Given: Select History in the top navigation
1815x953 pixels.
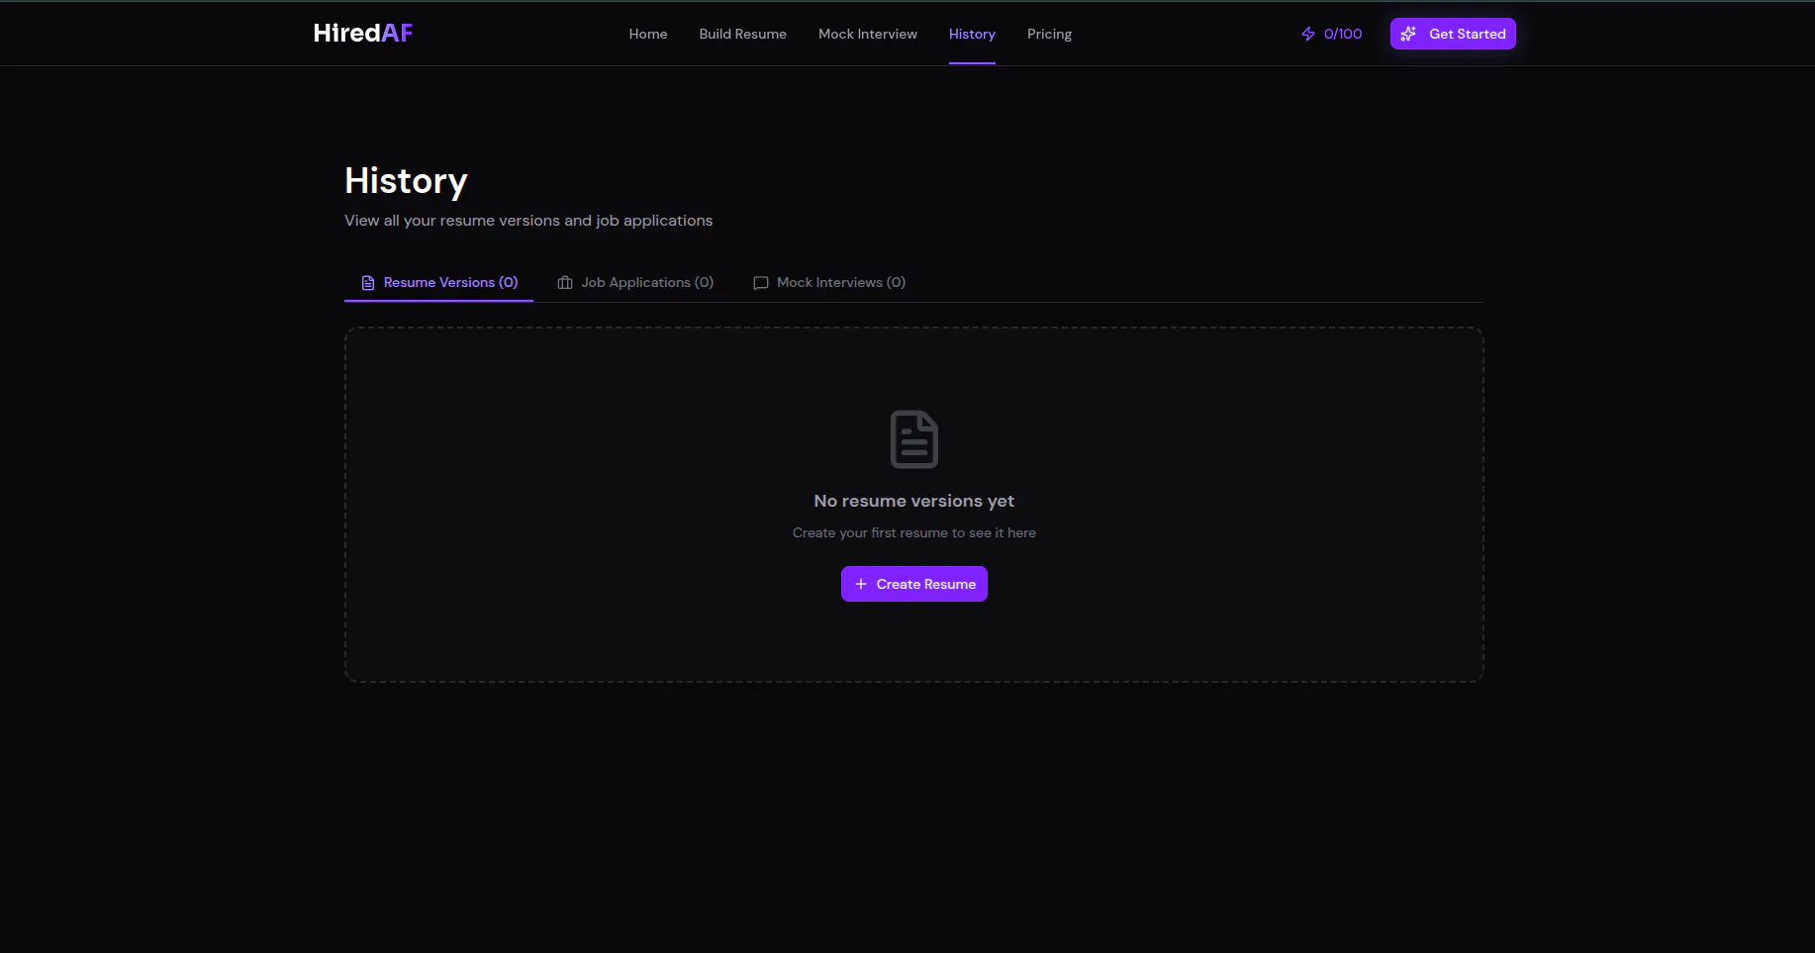Looking at the screenshot, I should pos(972,34).
